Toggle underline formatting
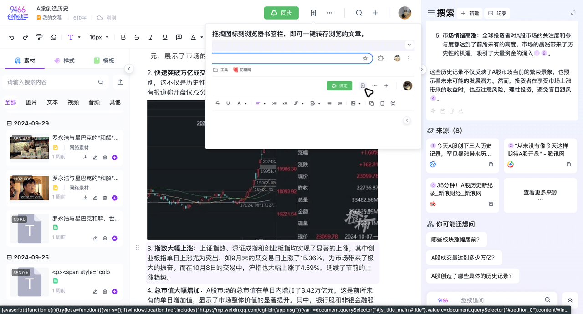 pos(165,37)
